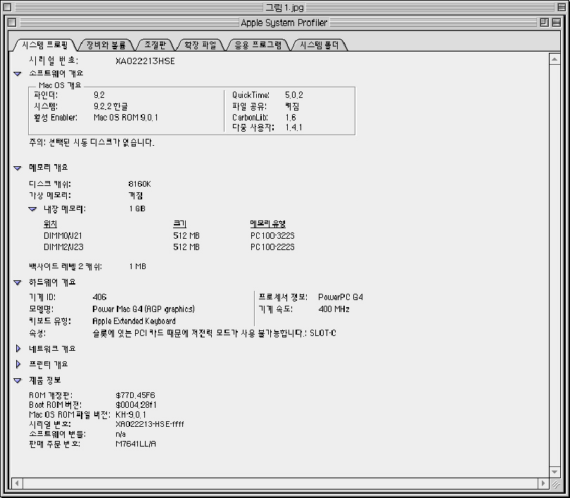Click the Apple System Profiler zoom box
The image size is (570, 498).
[544, 23]
